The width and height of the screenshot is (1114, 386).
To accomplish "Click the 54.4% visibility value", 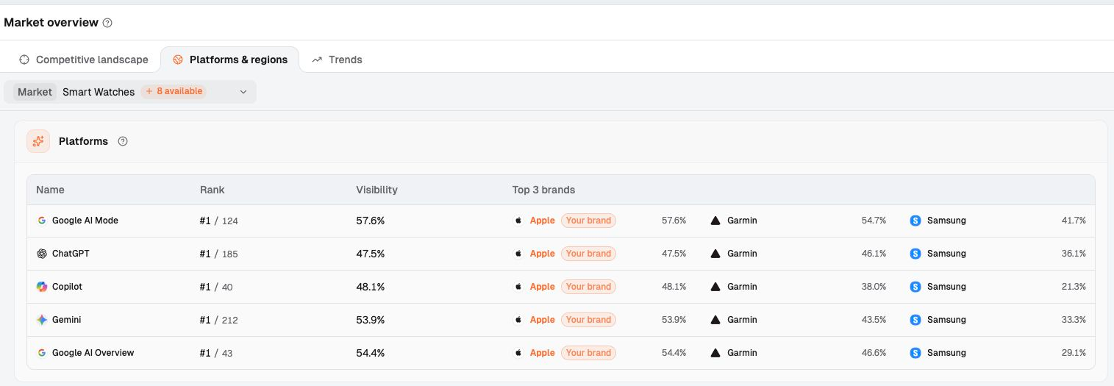I will tap(371, 353).
